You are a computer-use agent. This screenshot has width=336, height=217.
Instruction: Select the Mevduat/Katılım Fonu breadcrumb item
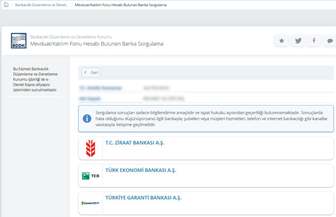pyautogui.click(x=121, y=5)
